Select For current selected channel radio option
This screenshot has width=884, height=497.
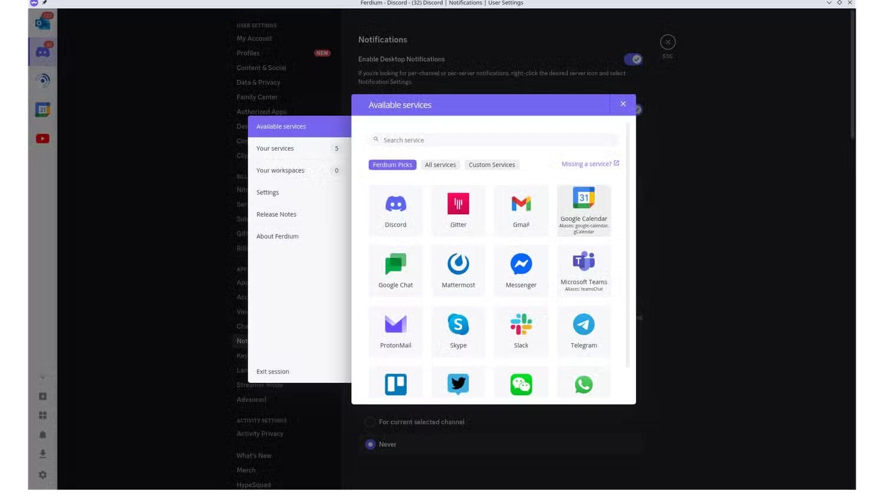coord(370,422)
